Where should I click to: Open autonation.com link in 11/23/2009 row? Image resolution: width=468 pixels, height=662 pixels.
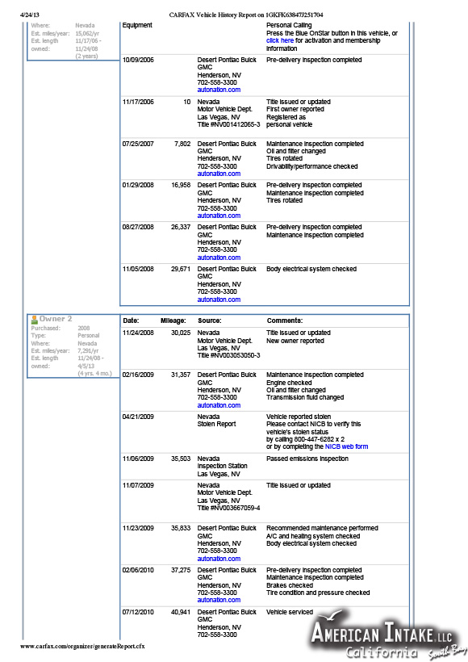coord(219,559)
